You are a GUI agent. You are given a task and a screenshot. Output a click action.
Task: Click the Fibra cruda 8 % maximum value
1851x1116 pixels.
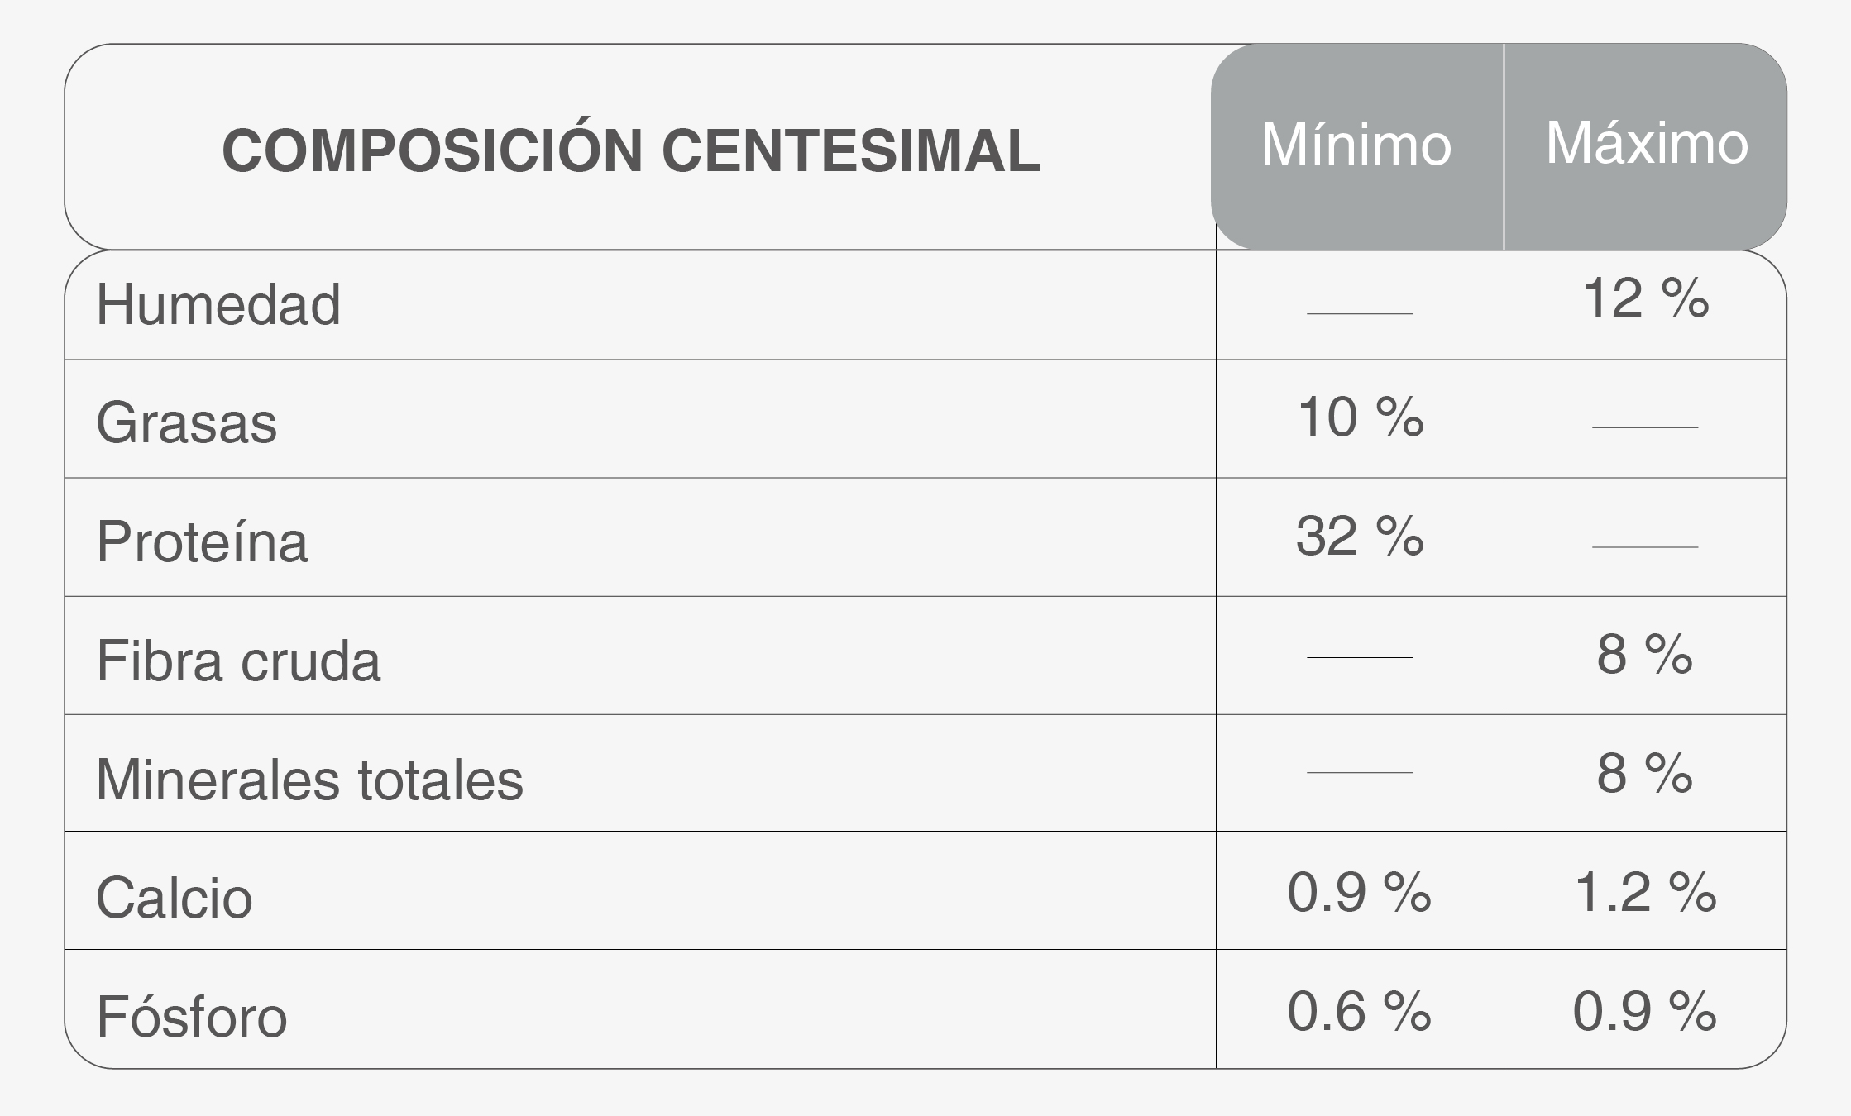1644,655
